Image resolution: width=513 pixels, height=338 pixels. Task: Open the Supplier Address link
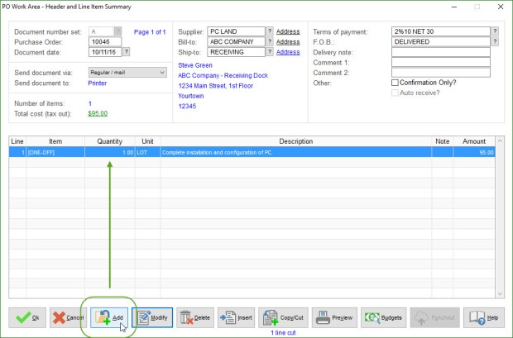288,31
